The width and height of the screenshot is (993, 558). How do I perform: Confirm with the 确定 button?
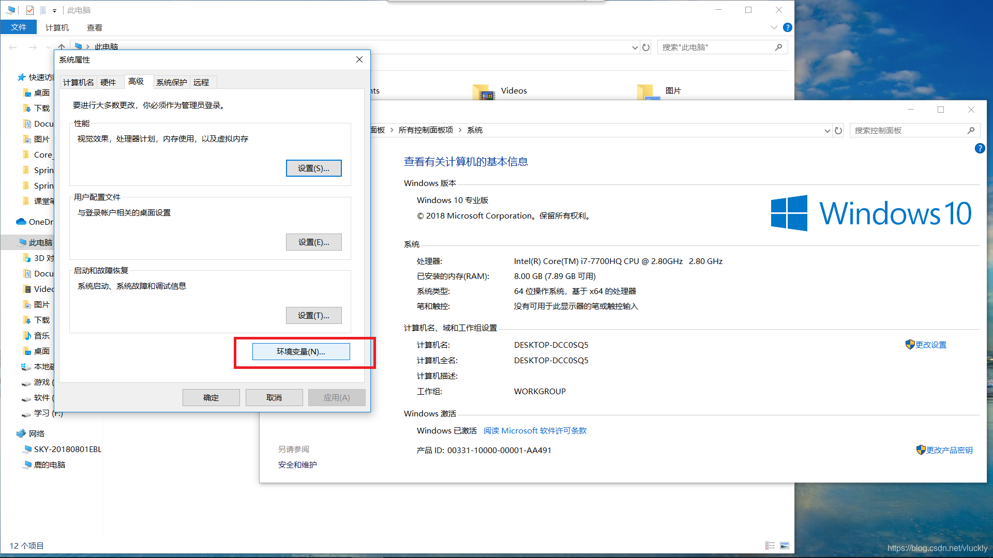tap(211, 398)
